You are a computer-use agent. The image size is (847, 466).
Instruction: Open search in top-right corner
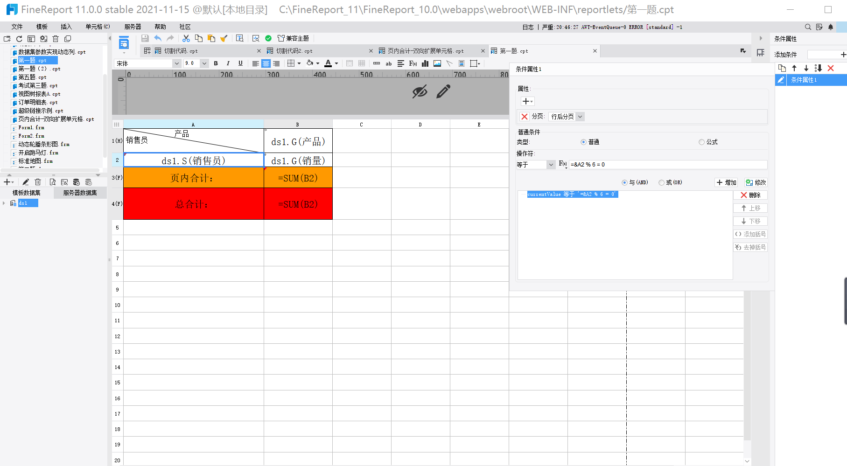(808, 27)
